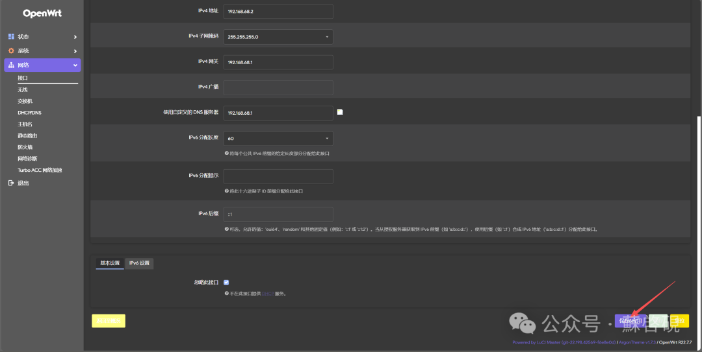Toggle the 忽略此接口 checkbox
The height and width of the screenshot is (352, 702).
coord(226,283)
